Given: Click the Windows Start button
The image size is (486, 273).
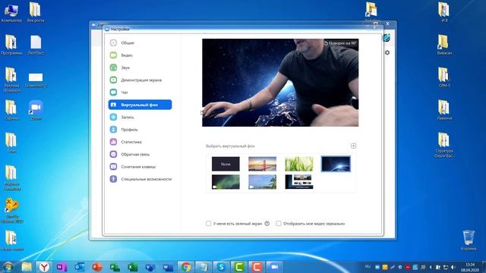Looking at the screenshot, I should click(x=8, y=267).
